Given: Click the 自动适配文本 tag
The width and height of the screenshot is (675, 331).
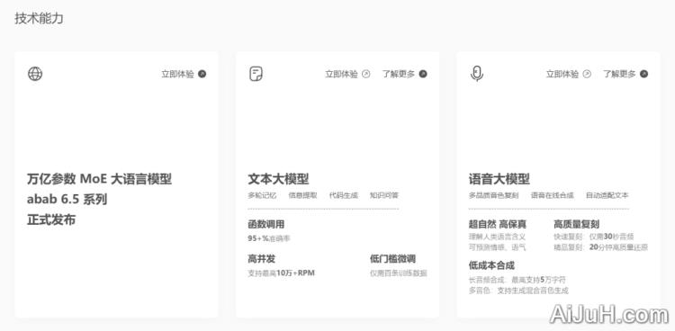Looking at the screenshot, I should coord(607,195).
